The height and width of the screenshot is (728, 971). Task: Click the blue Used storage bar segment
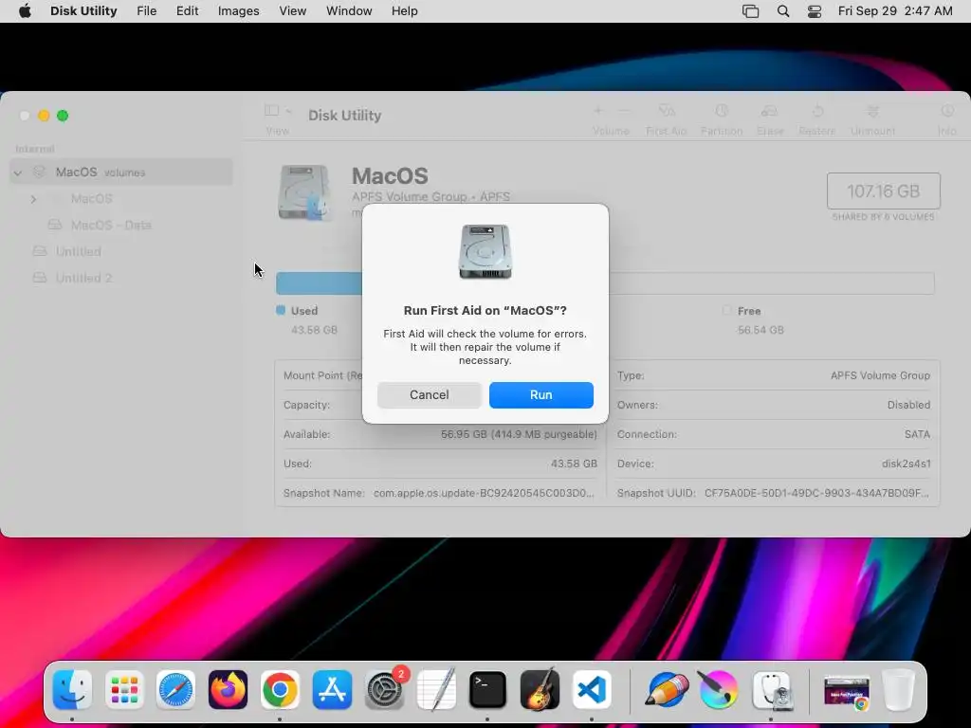pyautogui.click(x=319, y=282)
